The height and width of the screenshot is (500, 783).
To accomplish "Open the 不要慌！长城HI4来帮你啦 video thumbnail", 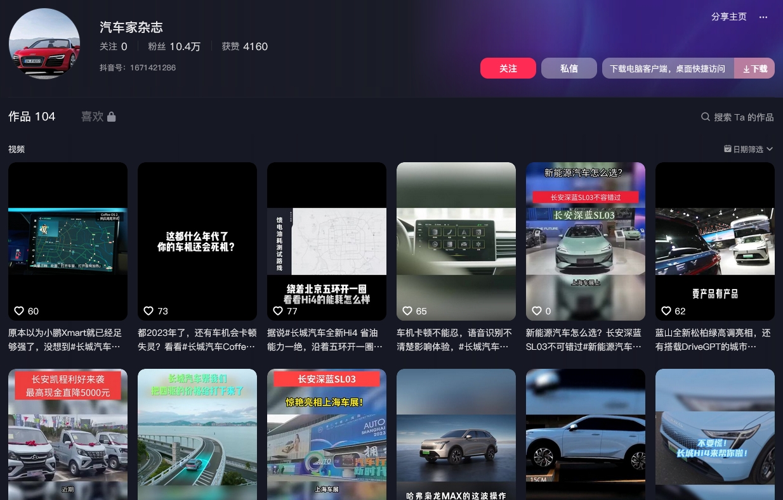I will click(715, 434).
